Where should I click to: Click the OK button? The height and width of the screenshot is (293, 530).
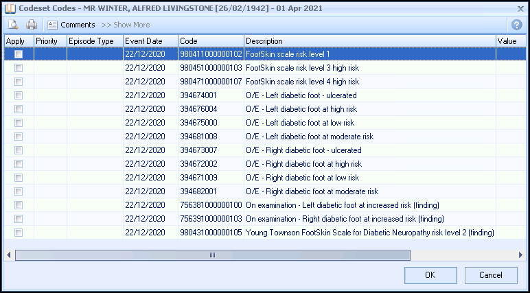click(430, 275)
